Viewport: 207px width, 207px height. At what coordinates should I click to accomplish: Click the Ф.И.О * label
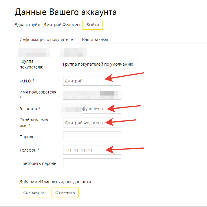(27, 81)
